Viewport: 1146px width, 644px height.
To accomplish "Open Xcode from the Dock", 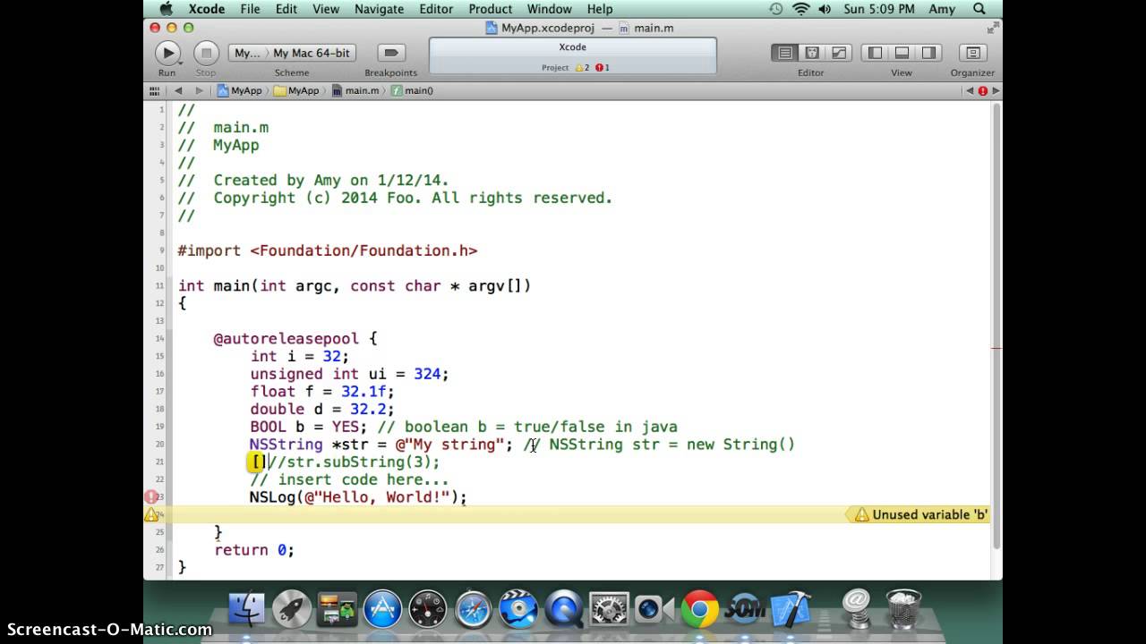I will [x=791, y=609].
